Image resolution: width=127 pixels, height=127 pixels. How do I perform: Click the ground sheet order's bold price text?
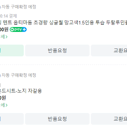pos(3,98)
